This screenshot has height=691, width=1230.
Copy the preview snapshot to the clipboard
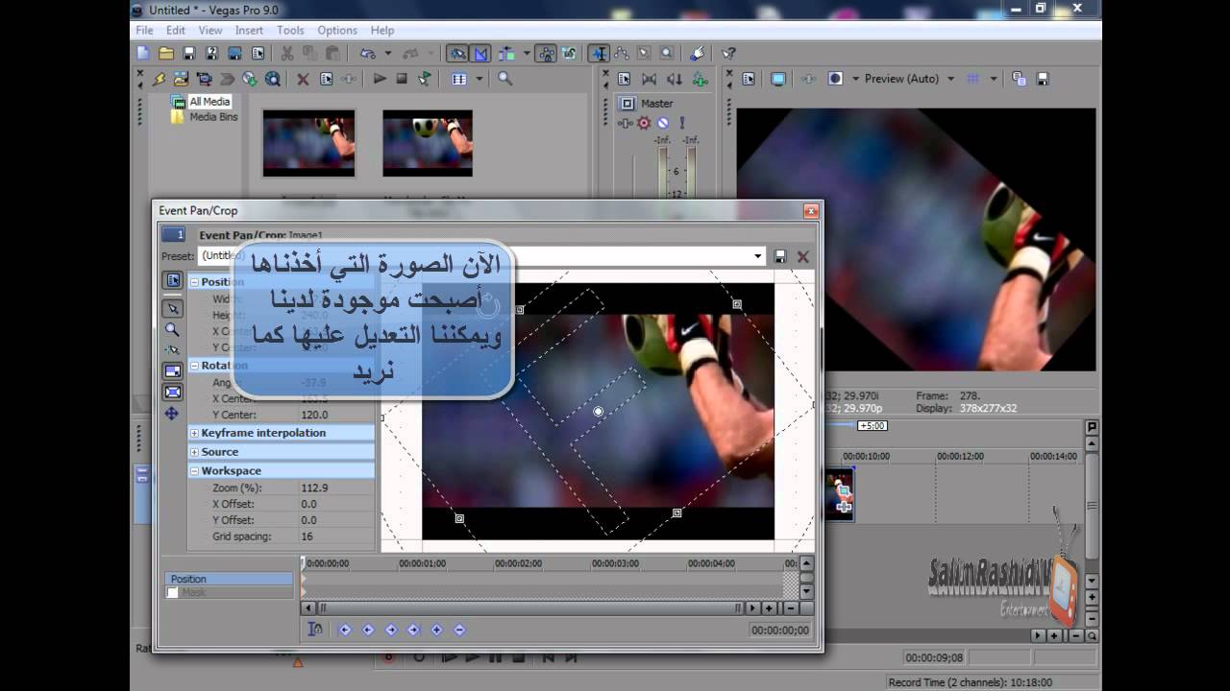click(x=1019, y=79)
